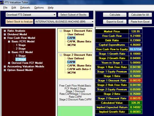Collapse the Stage 2 Discount Rate group
Screen dimensions: 154x116
click(61, 55)
